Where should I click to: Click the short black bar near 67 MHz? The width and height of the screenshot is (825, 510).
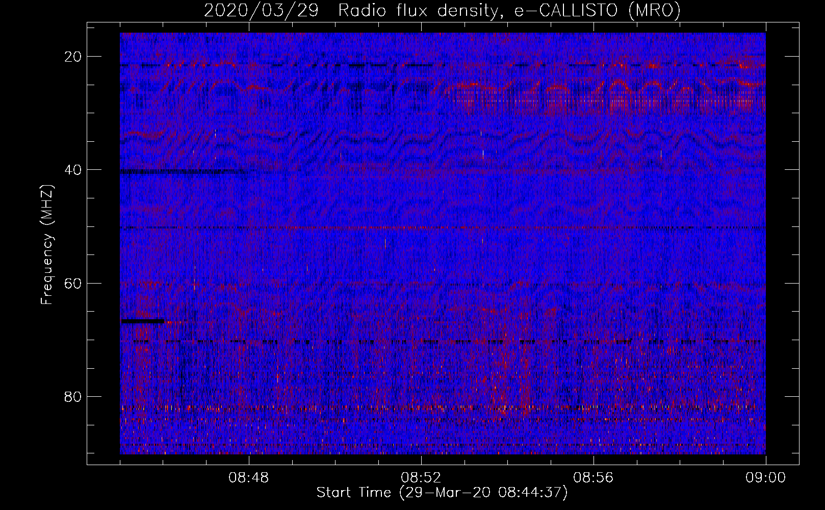tap(142, 321)
